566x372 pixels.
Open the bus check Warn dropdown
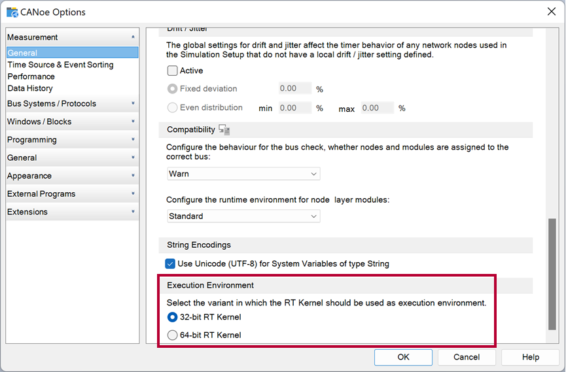[x=243, y=174]
